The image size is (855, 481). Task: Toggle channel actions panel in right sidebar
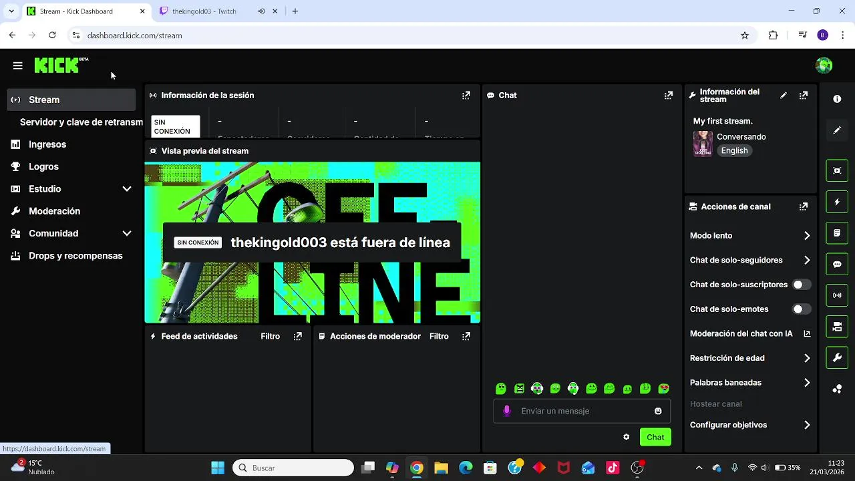pyautogui.click(x=837, y=327)
